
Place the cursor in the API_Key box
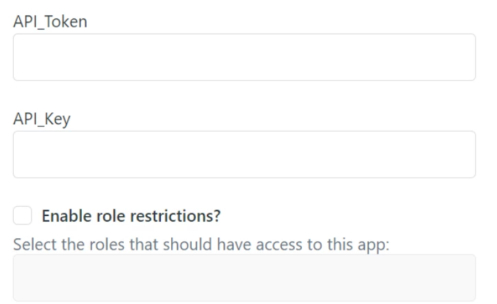pyautogui.click(x=244, y=154)
